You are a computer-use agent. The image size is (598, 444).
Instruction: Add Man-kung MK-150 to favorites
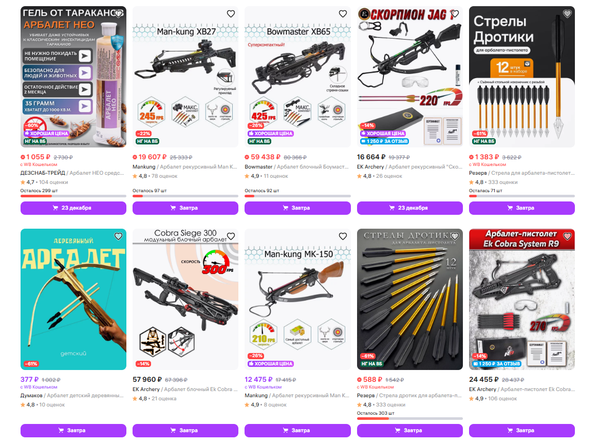pyautogui.click(x=343, y=236)
